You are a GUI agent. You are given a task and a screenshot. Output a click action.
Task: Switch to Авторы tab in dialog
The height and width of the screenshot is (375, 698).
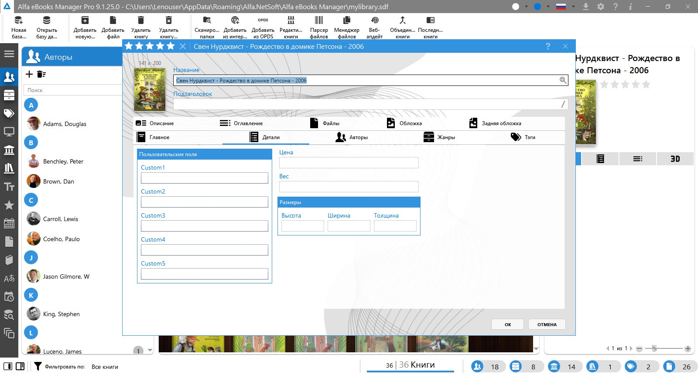click(352, 137)
